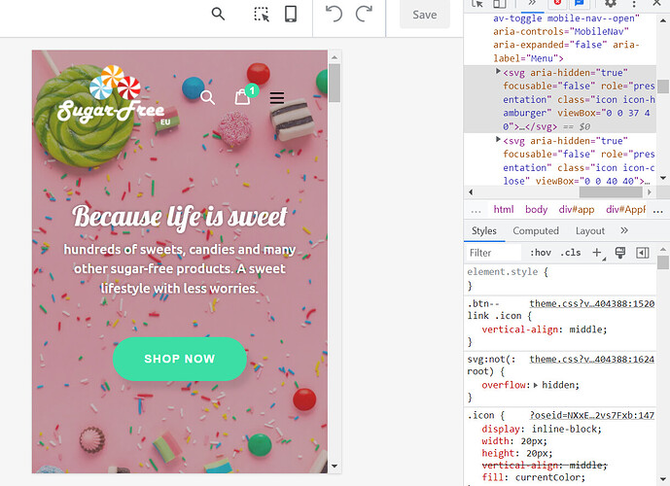Toggle the .cls class editor
The height and width of the screenshot is (486, 670).
point(571,253)
